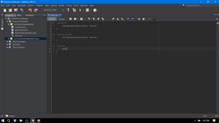
Task: Select Launch.java in project tree
Action: pyautogui.click(x=20, y=27)
